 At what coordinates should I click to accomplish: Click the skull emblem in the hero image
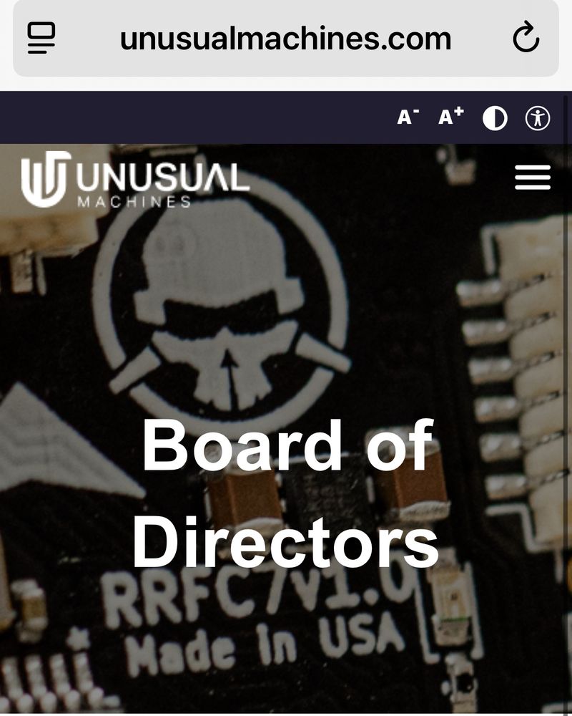tap(222, 304)
